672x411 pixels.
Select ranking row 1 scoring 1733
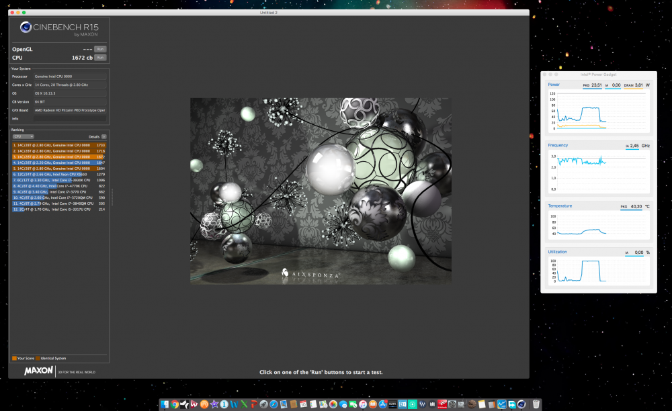point(59,145)
